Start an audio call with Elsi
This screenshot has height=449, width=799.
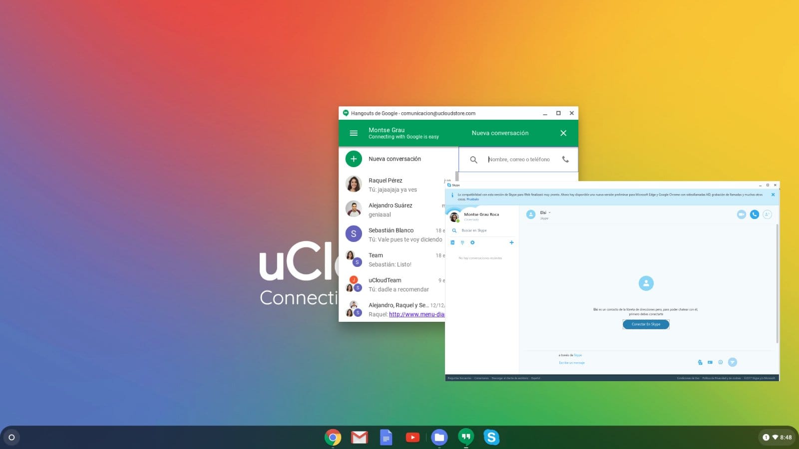click(755, 214)
